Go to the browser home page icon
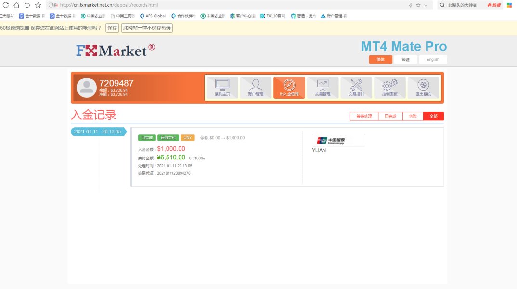Image resolution: width=517 pixels, height=289 pixels. click(16, 5)
